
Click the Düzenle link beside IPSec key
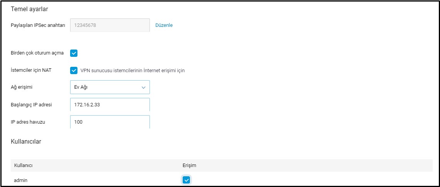[164, 25]
